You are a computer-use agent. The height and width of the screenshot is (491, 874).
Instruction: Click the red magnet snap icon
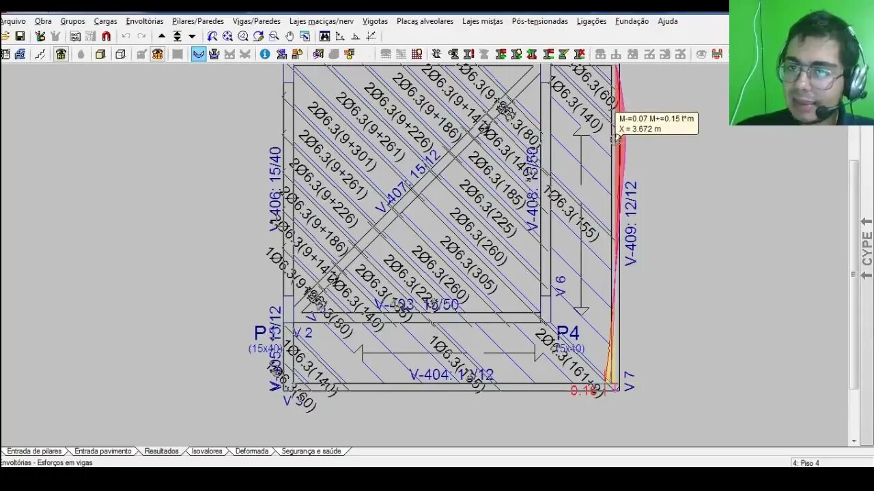(x=106, y=36)
